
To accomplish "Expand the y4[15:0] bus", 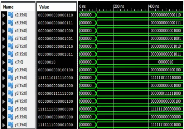I will tap(4, 101).
